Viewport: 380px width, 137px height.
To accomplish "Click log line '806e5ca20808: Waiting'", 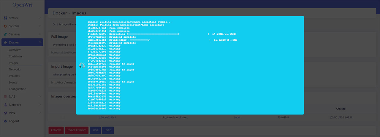I will coord(104,109).
